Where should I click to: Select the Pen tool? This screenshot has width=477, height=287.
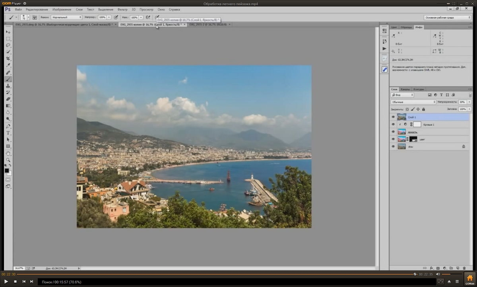coord(8,126)
